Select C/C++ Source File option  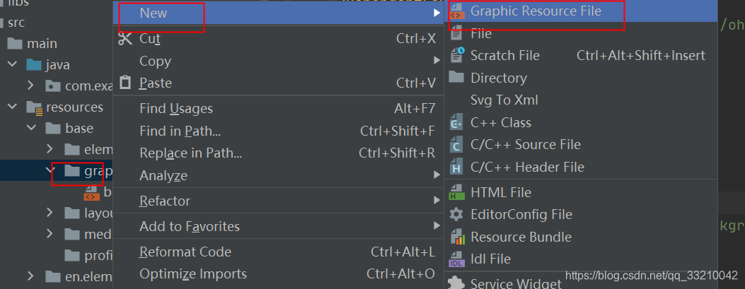coord(581,144)
